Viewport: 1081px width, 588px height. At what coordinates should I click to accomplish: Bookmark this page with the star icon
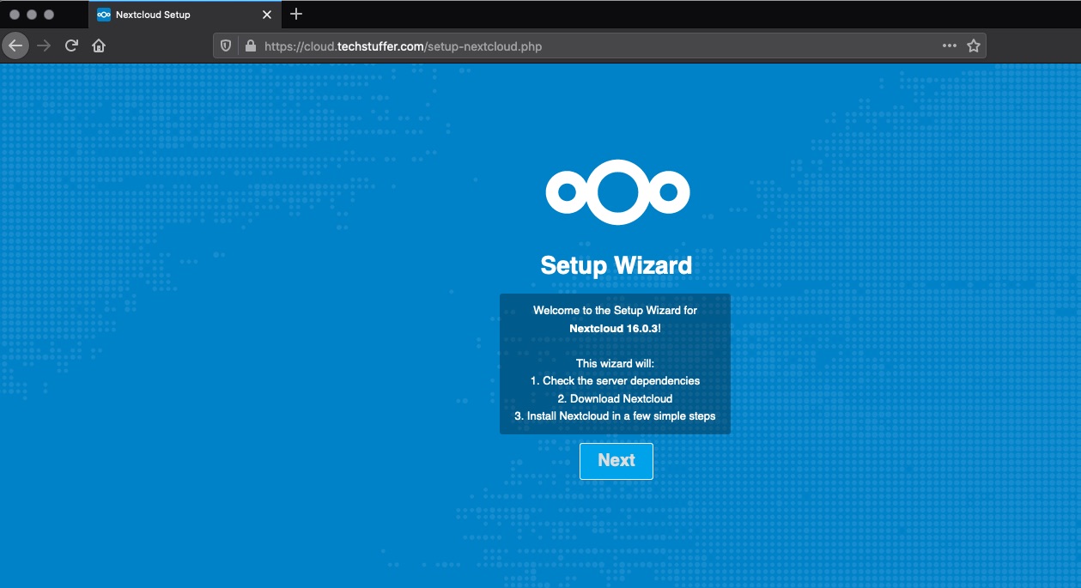click(974, 46)
